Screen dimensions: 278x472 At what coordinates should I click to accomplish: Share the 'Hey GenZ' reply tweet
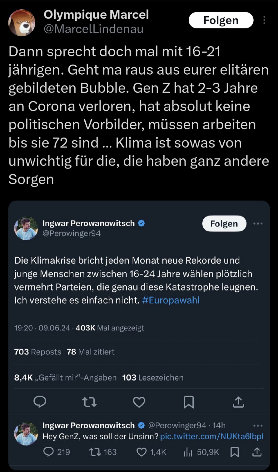tap(257, 452)
